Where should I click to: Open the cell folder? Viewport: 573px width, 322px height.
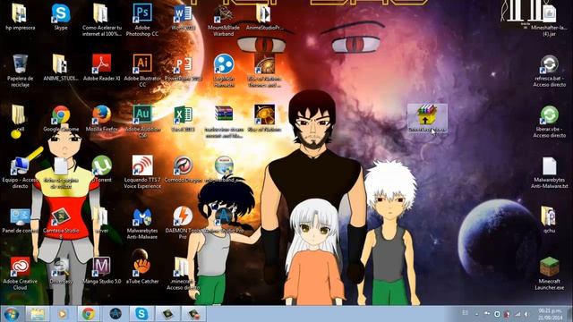pos(19,118)
